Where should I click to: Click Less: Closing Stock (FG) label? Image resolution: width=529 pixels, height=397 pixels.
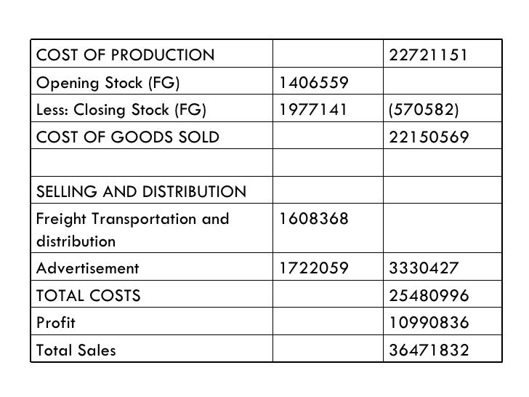coord(121,110)
